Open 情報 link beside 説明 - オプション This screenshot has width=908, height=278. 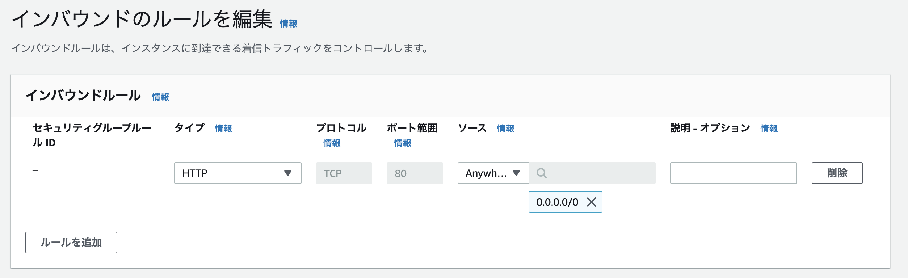(769, 129)
